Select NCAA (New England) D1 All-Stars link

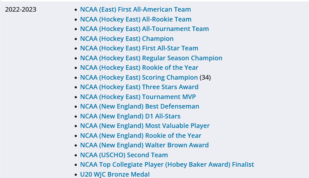tap(130, 116)
